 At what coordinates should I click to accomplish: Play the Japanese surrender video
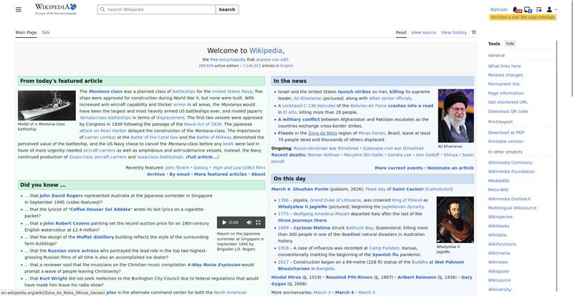223,222
